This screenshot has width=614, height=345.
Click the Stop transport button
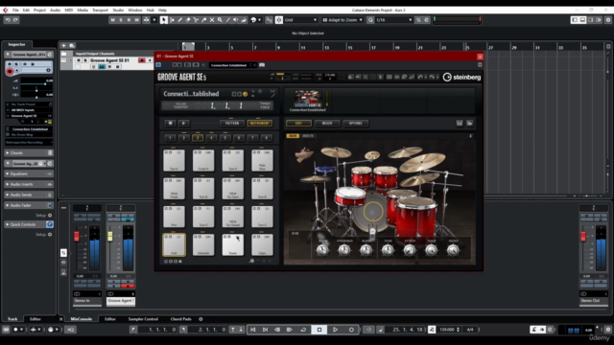[319, 330]
